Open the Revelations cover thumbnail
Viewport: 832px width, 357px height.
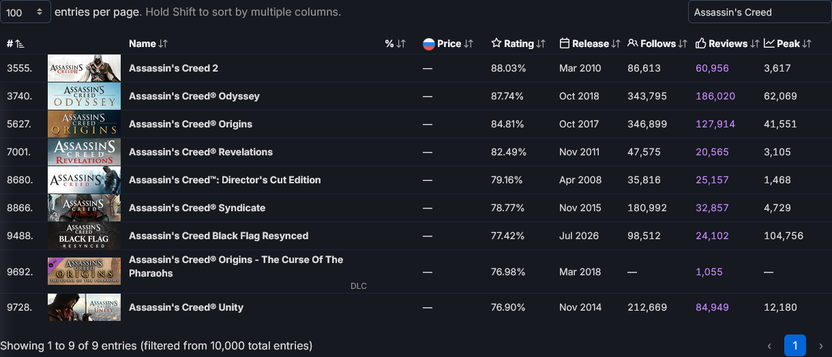click(x=84, y=152)
